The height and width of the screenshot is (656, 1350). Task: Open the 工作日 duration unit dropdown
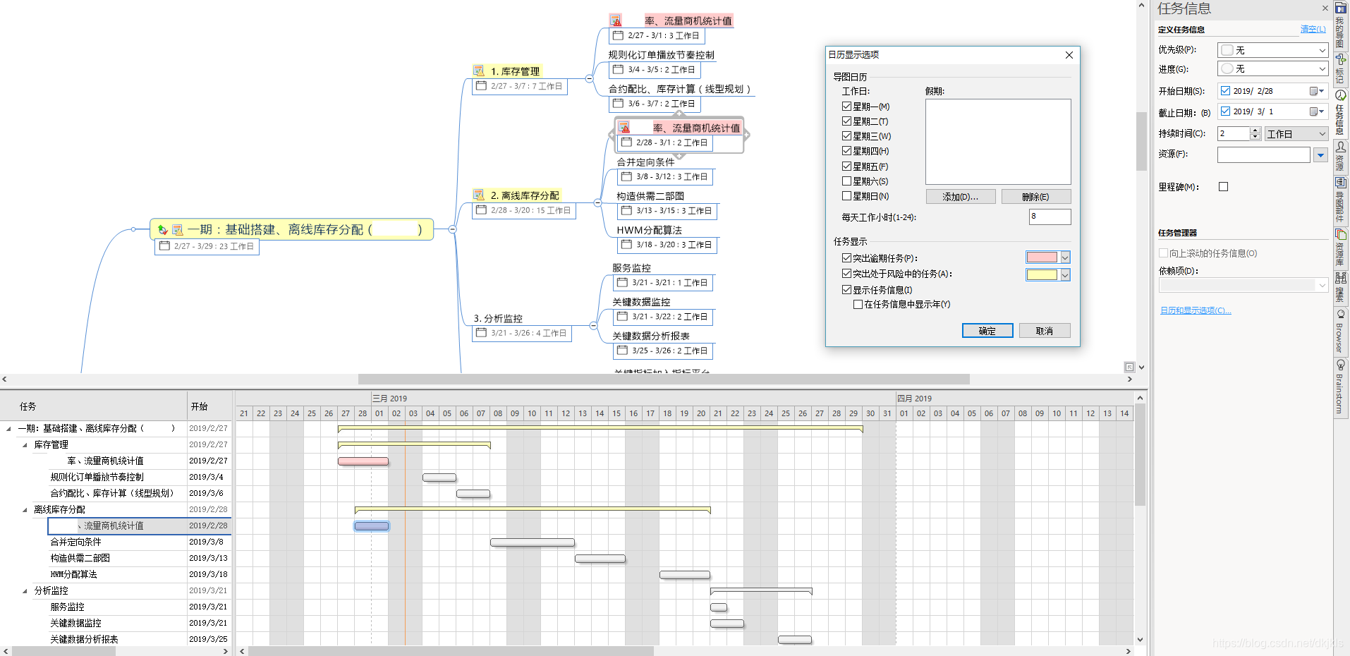(x=1296, y=133)
